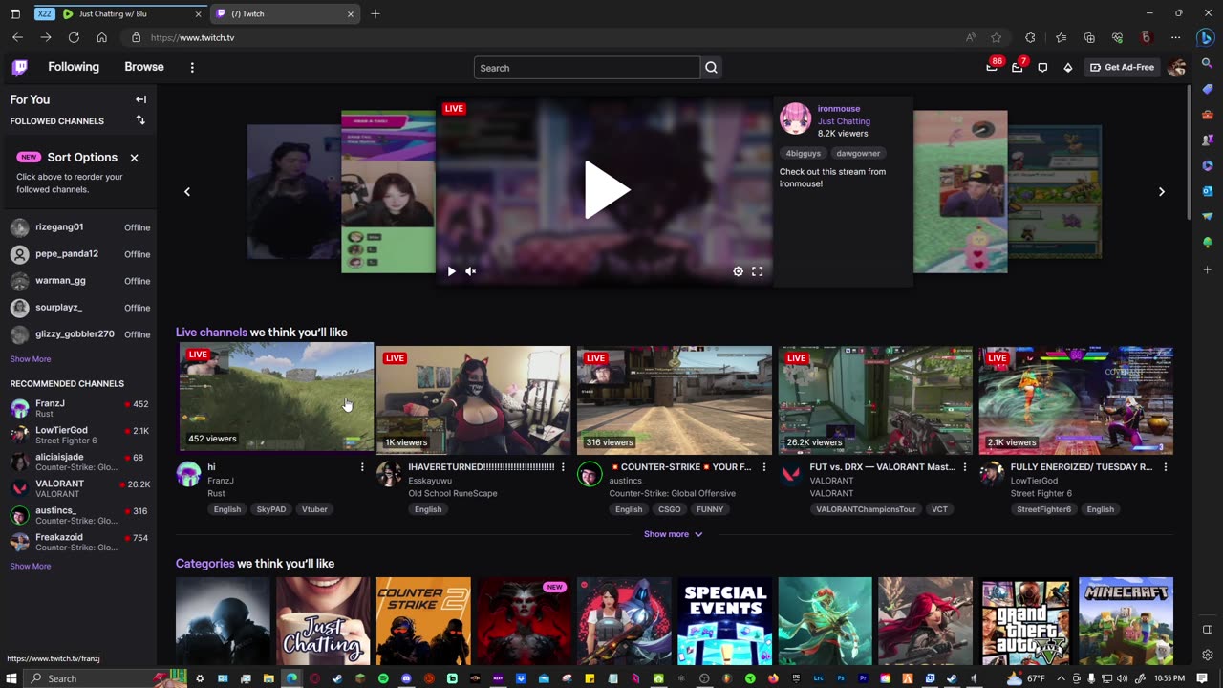Open options menu for FranzJ stream card
Screen dimensions: 1223x688
[x=362, y=467]
